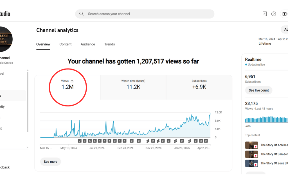Switch to the Overview tab
This screenshot has width=288, height=182.
pos(43,44)
